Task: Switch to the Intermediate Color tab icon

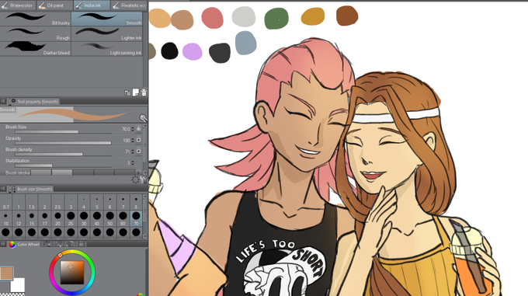Action: (58, 244)
